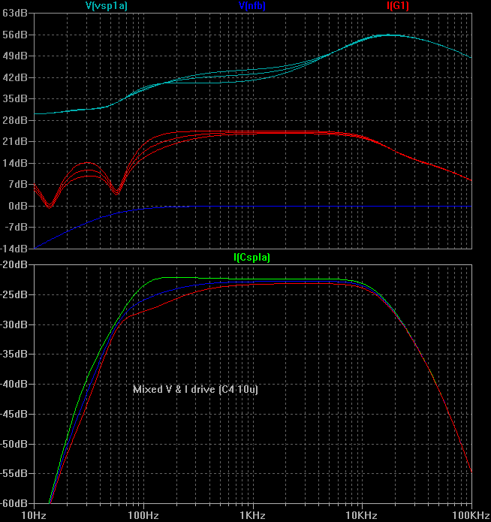Click the 100KHz frequency axis label
Viewport: 491px width, 522px height.
click(x=471, y=515)
